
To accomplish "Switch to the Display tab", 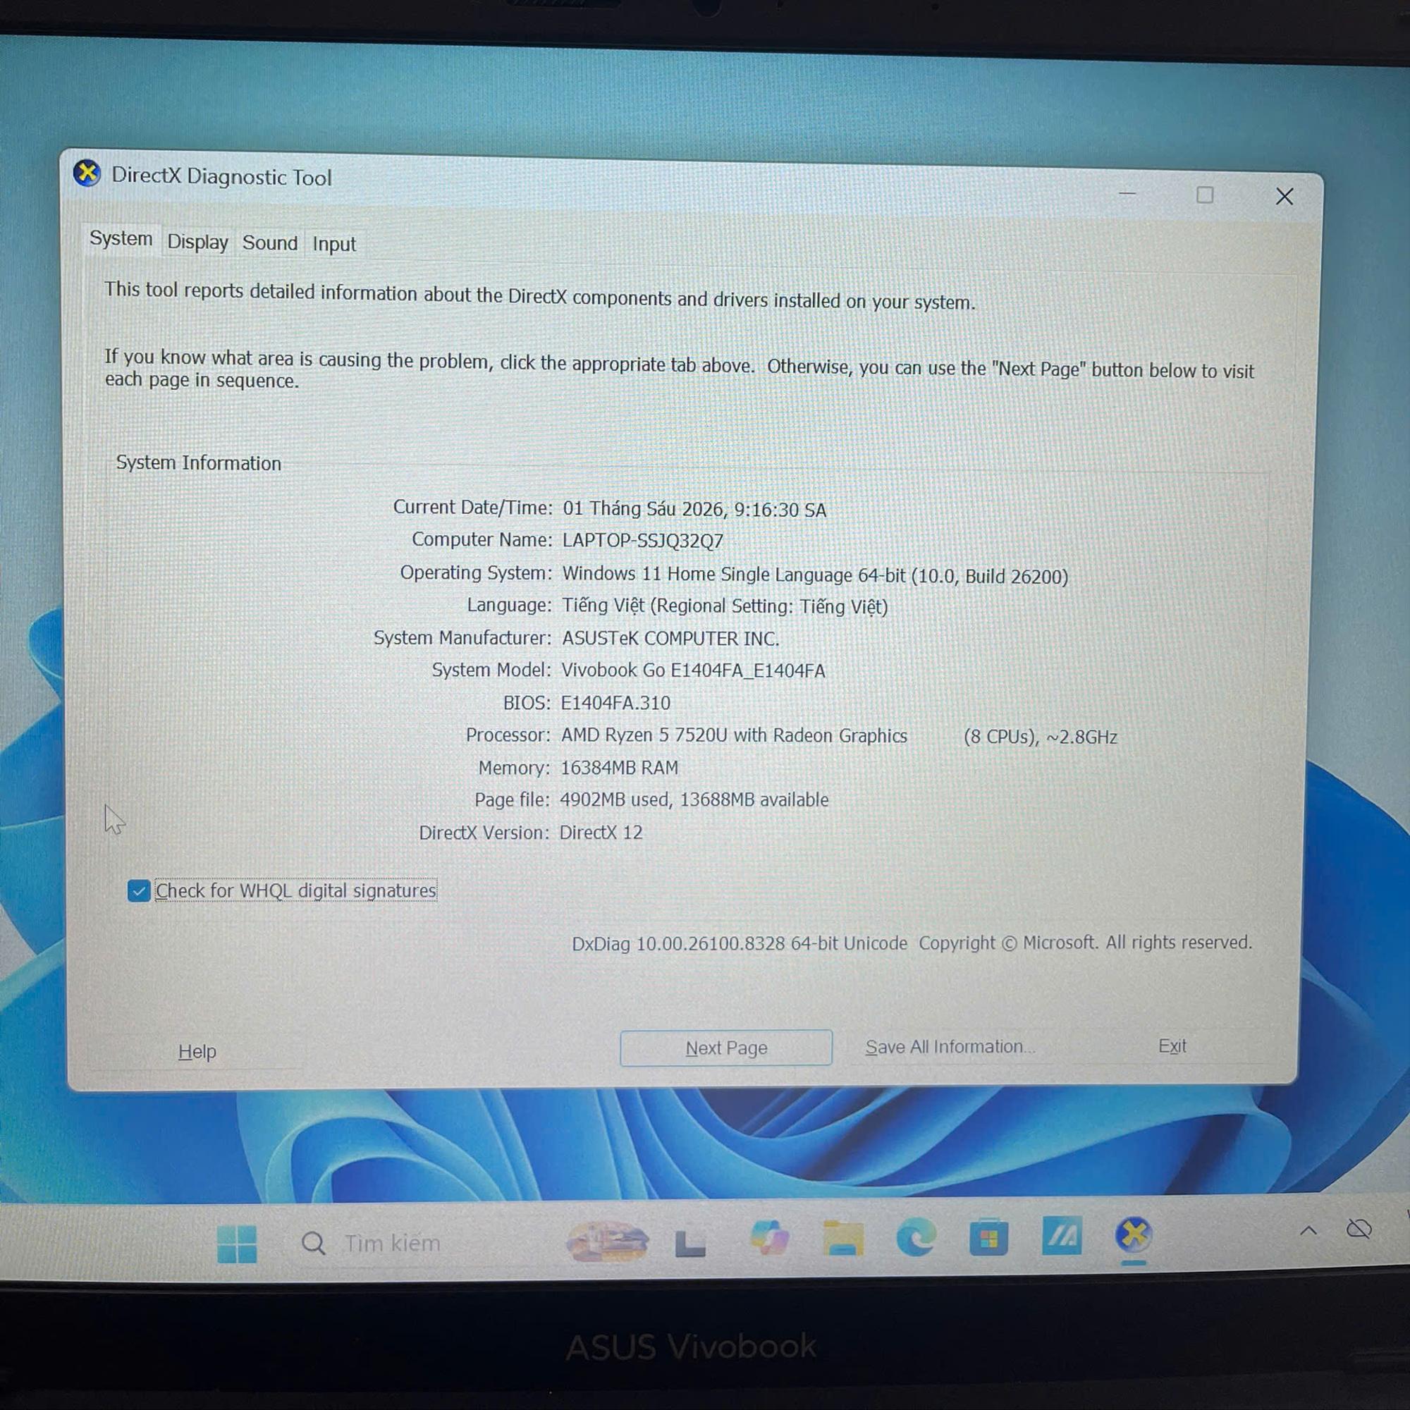I will (198, 242).
